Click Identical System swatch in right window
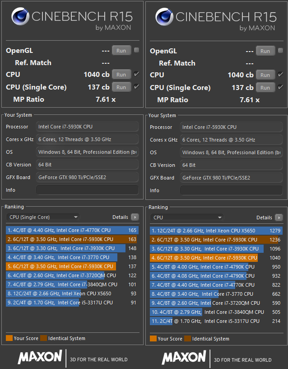Image resolution: width=288 pixels, height=369 pixels. tap(187, 339)
